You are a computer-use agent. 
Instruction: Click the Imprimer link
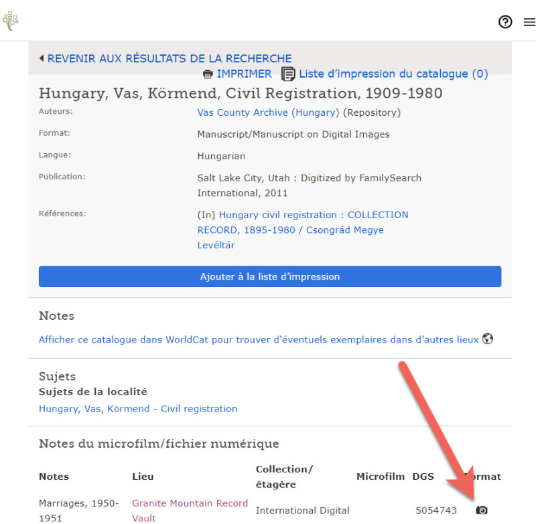(244, 74)
